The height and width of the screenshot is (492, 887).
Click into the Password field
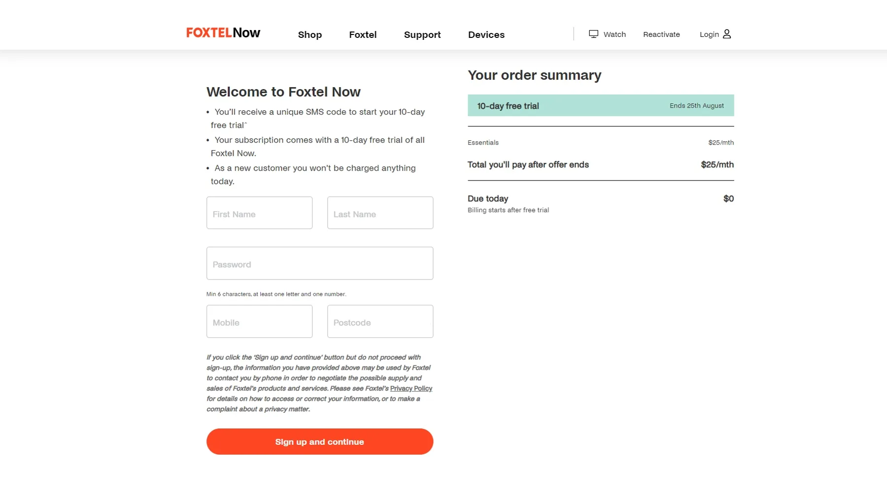coord(319,264)
